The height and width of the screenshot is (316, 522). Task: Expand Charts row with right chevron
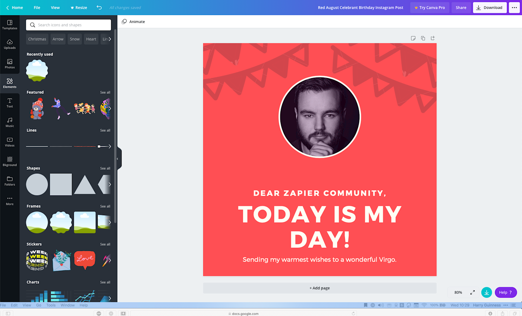[x=110, y=298]
